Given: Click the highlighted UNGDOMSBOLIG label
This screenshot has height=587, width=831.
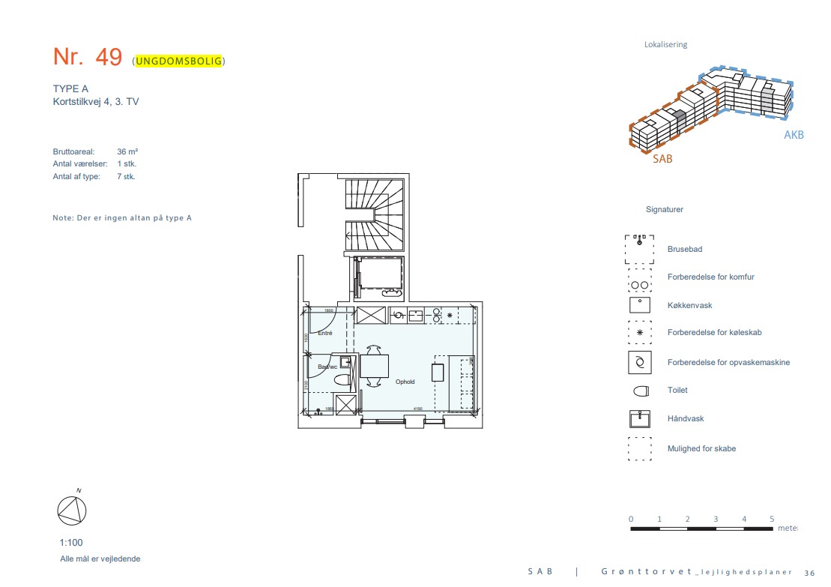Looking at the screenshot, I should point(179,61).
